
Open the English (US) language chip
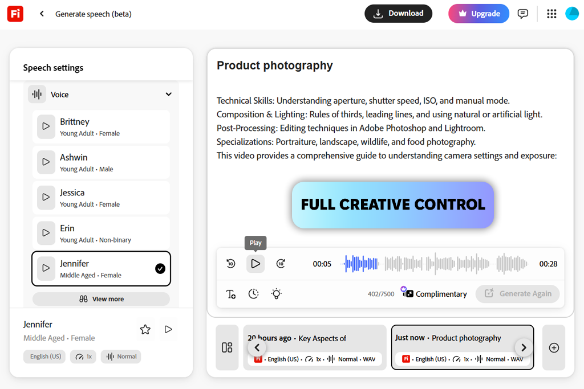click(x=44, y=357)
